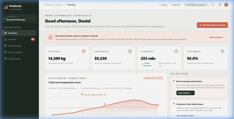Click the dark Review incident button

(185, 93)
